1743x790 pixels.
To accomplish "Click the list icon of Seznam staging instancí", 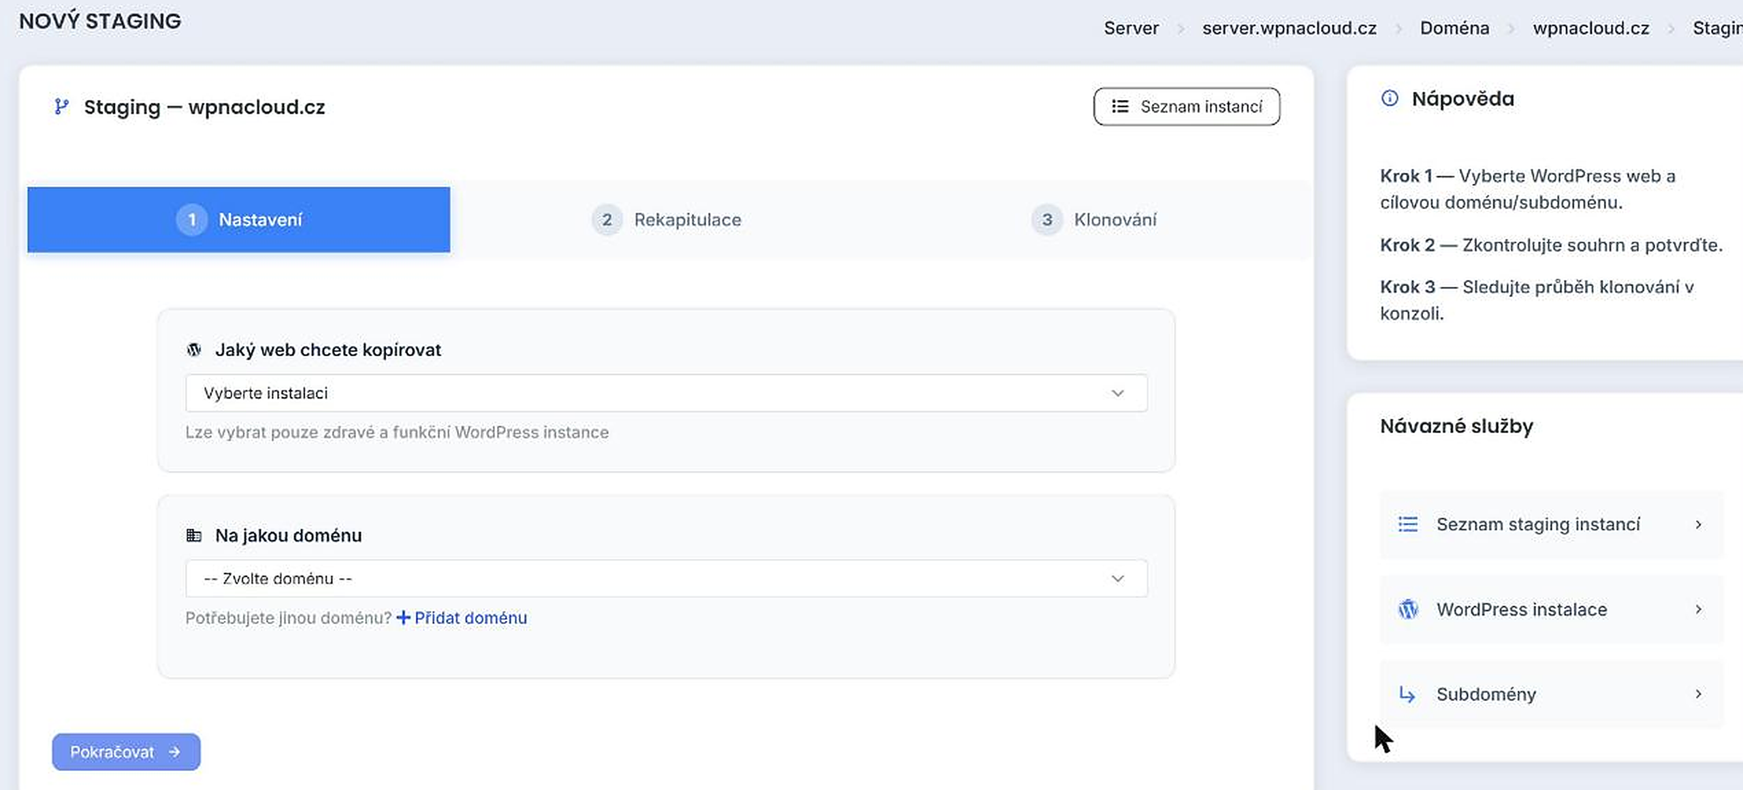I will (x=1408, y=524).
